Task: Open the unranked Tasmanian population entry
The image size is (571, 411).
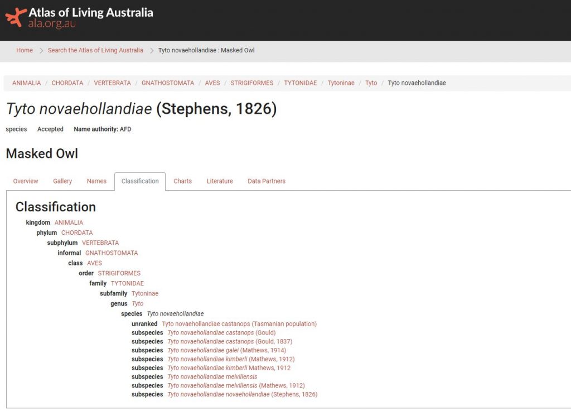Action: point(239,324)
